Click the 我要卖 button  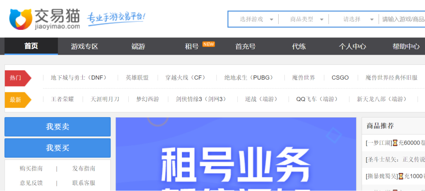coord(57,127)
